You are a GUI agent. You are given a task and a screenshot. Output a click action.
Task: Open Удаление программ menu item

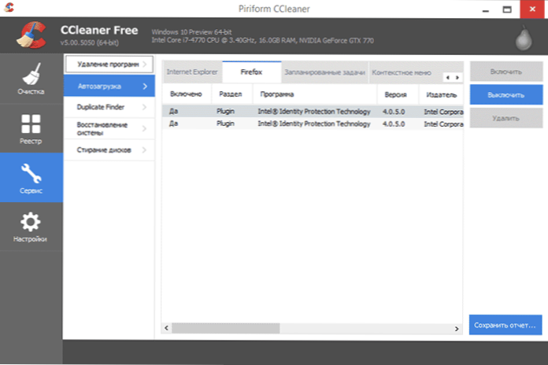tap(109, 65)
